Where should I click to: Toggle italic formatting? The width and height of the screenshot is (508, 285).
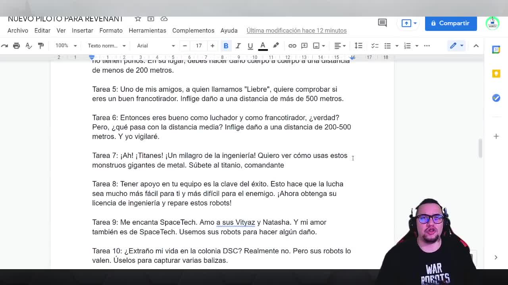238,46
